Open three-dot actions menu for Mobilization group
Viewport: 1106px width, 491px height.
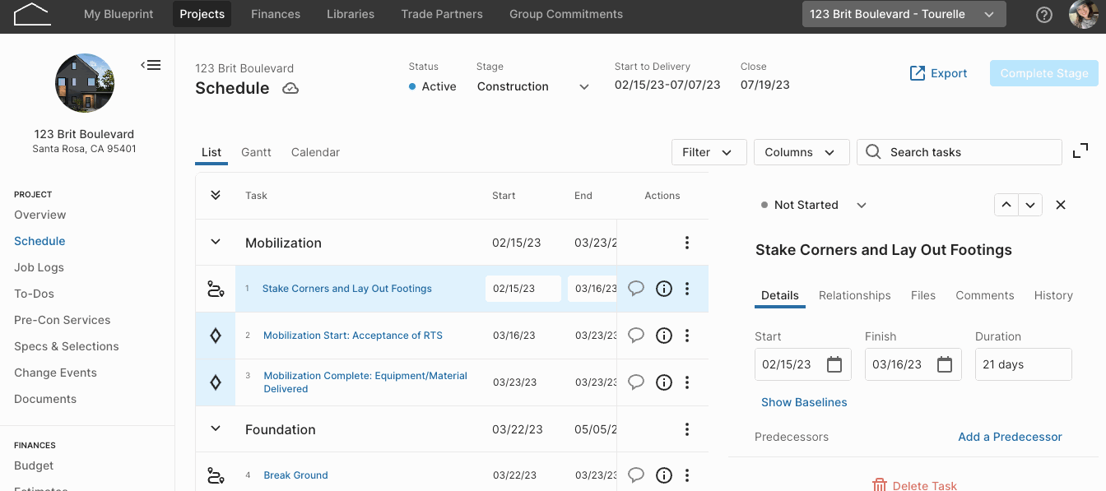point(687,243)
